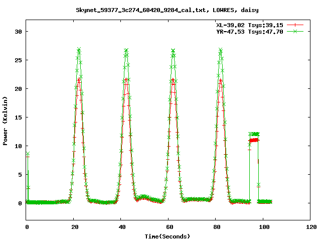Click the x-axis tick label 60

170,227
